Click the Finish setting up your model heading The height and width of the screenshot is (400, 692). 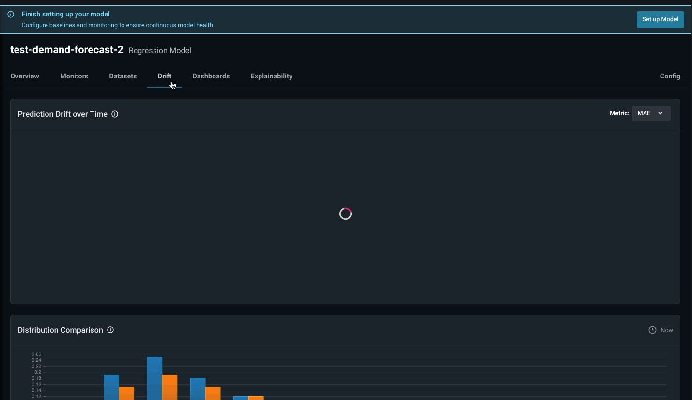[65, 15]
